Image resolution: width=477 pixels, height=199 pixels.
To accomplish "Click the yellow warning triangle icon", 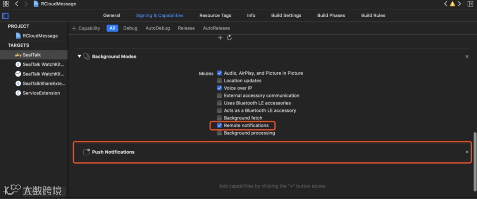I will 452,4.
